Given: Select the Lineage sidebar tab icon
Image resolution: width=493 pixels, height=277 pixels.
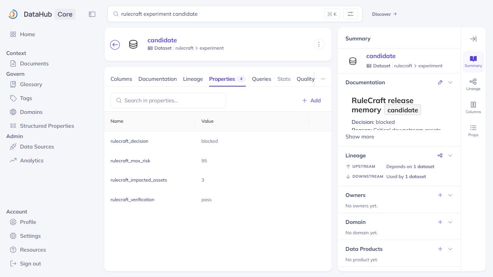Looking at the screenshot, I should [x=473, y=85].
